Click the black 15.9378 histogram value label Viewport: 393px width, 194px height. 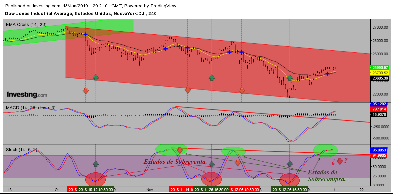pos(379,114)
